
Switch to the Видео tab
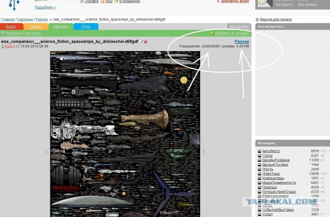click(11, 26)
